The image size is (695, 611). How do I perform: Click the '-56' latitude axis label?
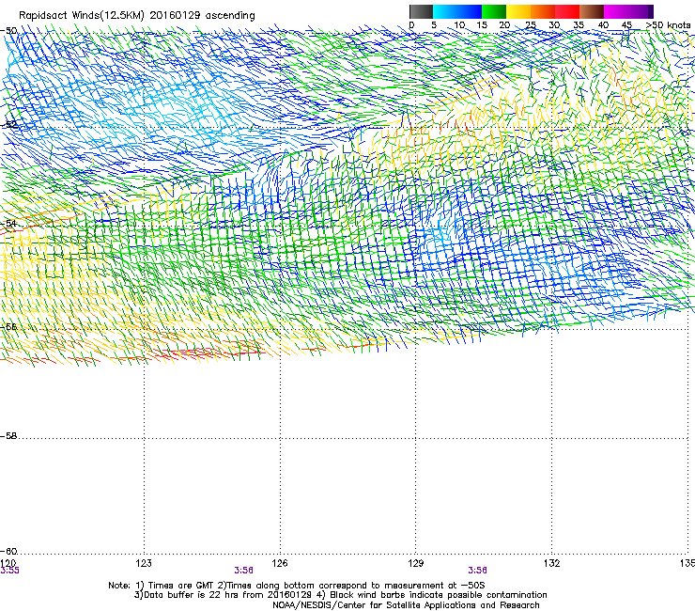tap(9, 326)
